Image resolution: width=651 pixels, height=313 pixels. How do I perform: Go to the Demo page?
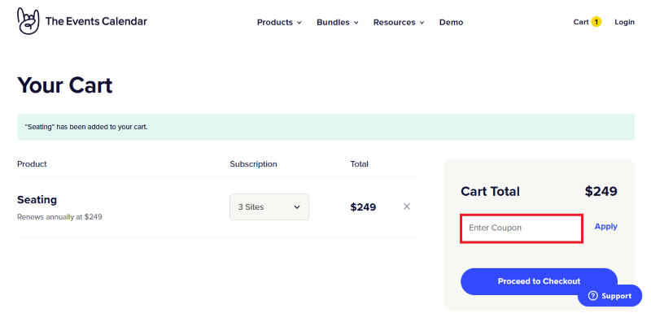452,23
